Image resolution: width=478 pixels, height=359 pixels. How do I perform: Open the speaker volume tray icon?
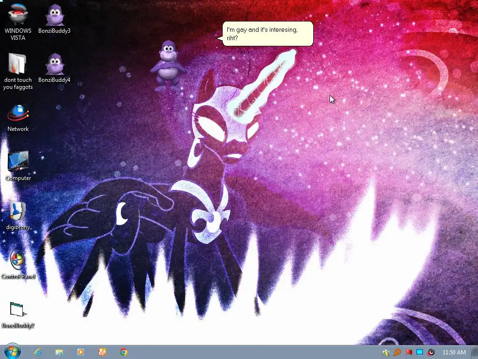click(431, 352)
